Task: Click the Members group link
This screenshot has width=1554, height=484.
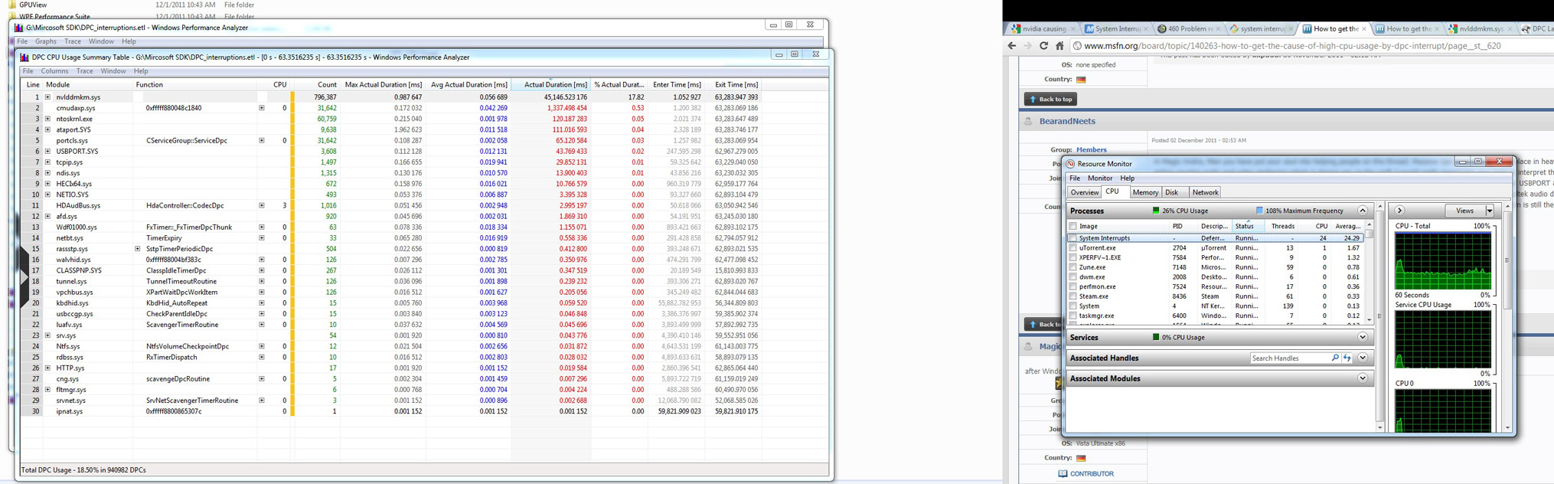Action: (x=1092, y=149)
